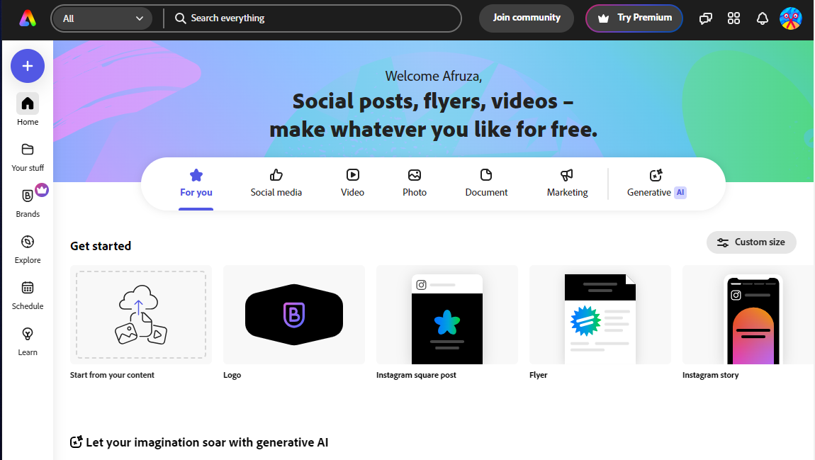Open the Instagram square post card
The width and height of the screenshot is (815, 460).
click(x=447, y=315)
